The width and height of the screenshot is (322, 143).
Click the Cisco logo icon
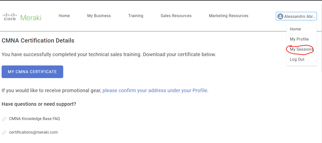[x=10, y=17]
